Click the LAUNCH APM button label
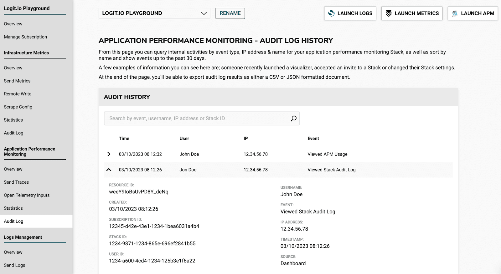Image resolution: width=501 pixels, height=274 pixels. [478, 13]
